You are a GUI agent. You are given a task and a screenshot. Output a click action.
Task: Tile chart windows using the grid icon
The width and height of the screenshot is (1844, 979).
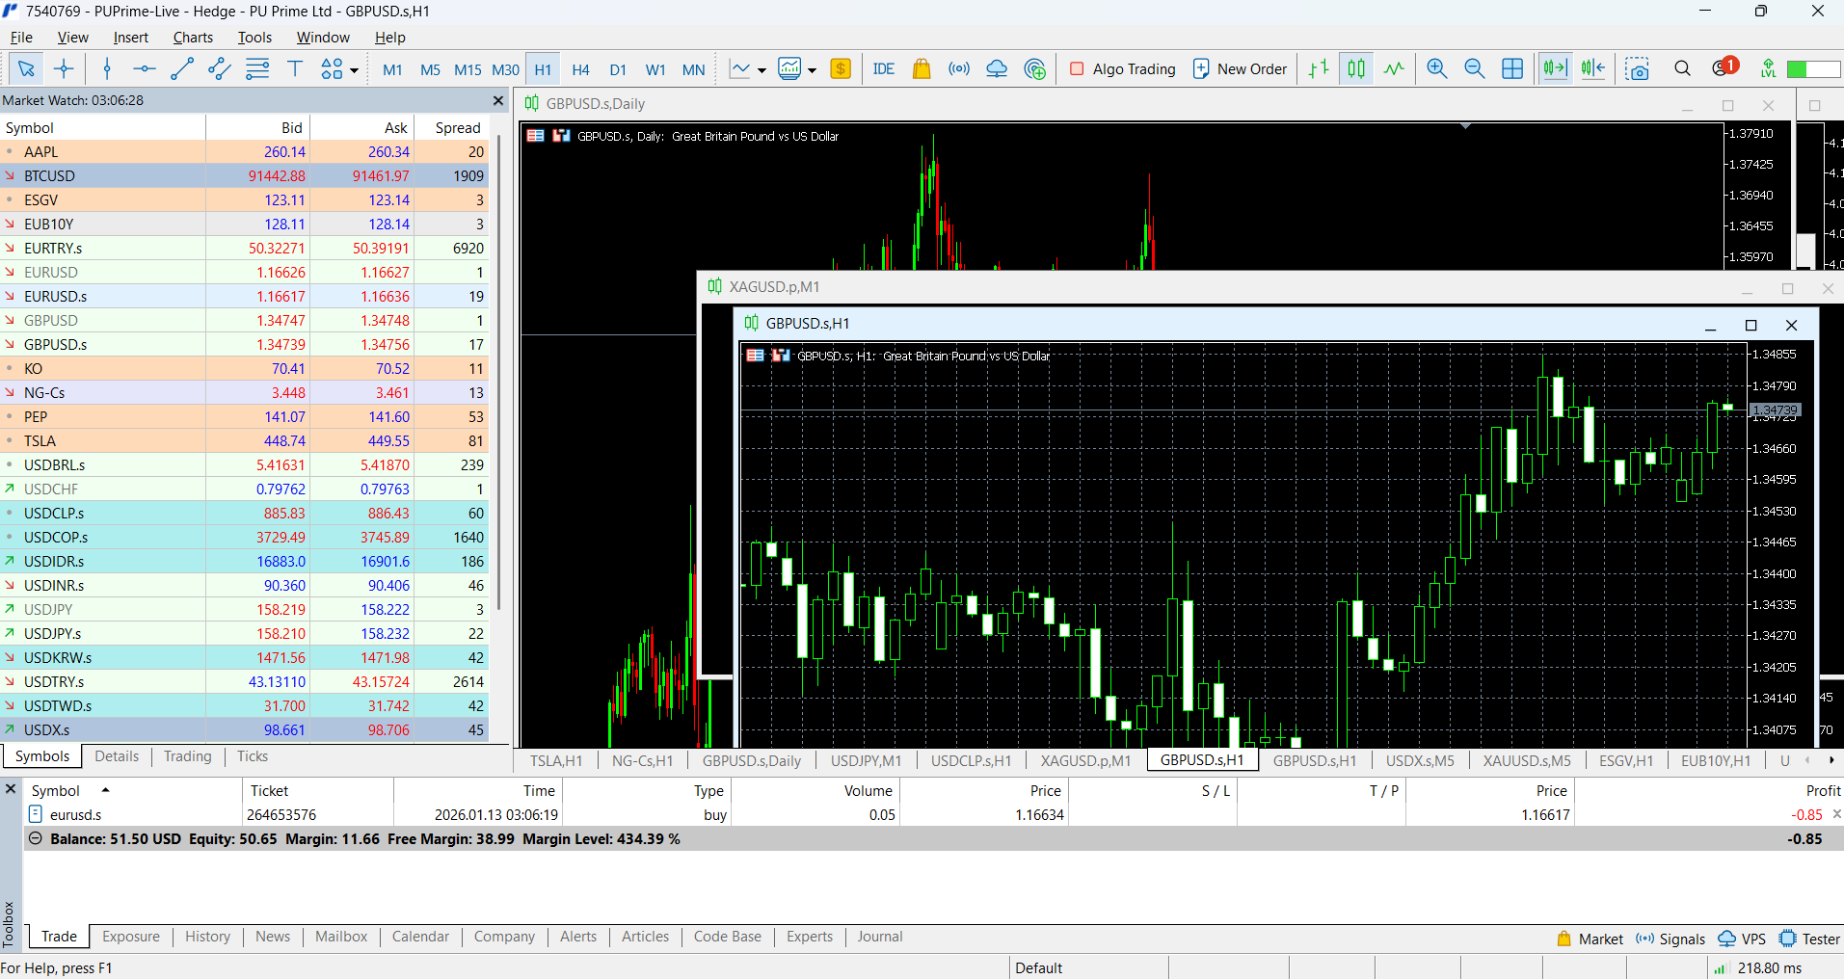1512,68
